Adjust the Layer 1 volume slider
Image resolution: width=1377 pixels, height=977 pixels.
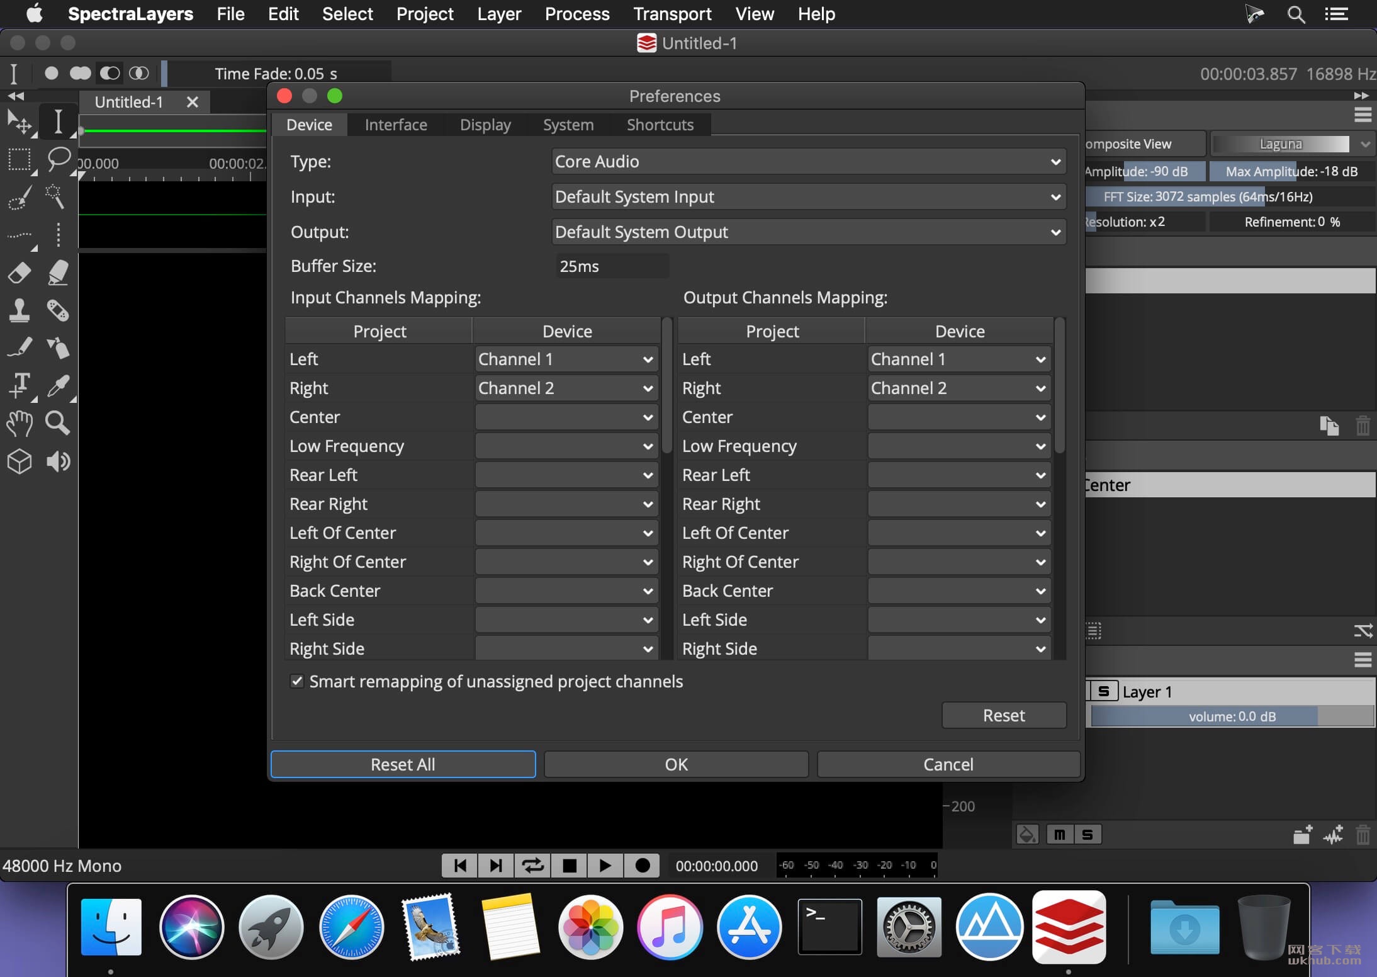(1232, 716)
